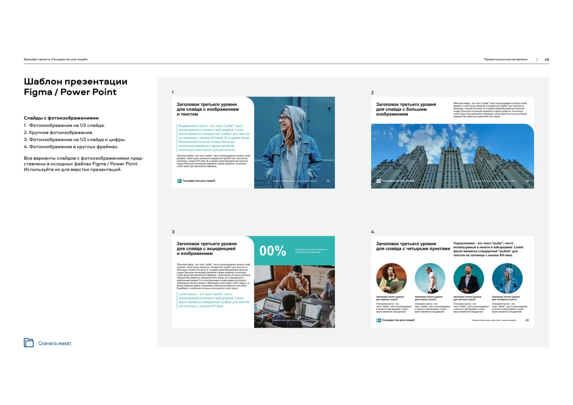Click the Презентационные материалы section header
573x405 pixels.
505,59
